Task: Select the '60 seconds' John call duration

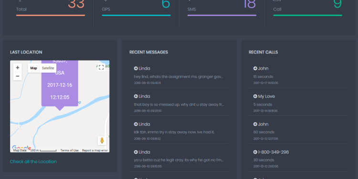Action: coord(264,132)
